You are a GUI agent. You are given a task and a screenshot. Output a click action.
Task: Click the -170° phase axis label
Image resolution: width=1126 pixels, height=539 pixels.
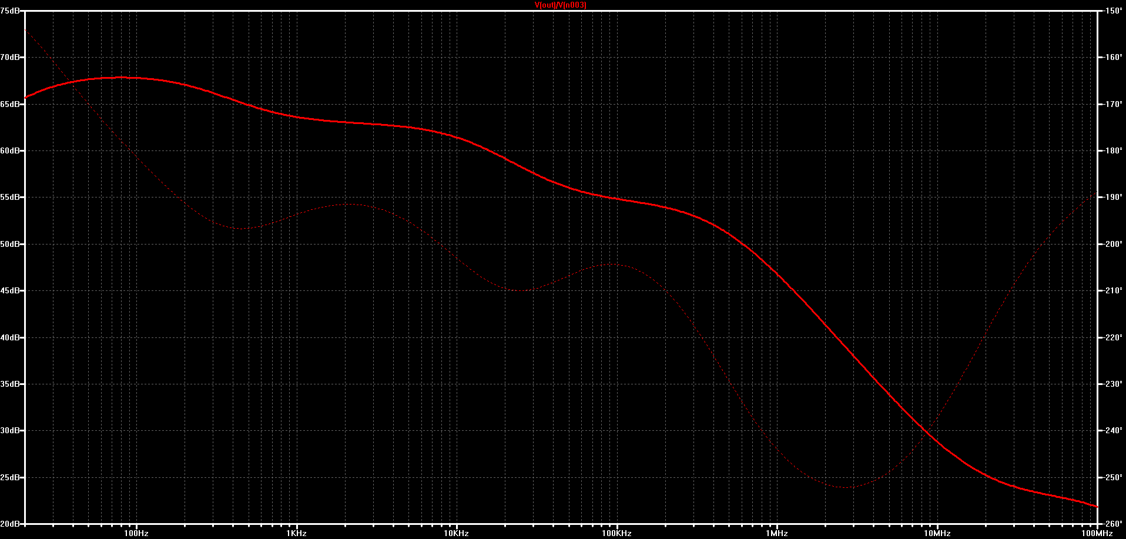(1113, 104)
